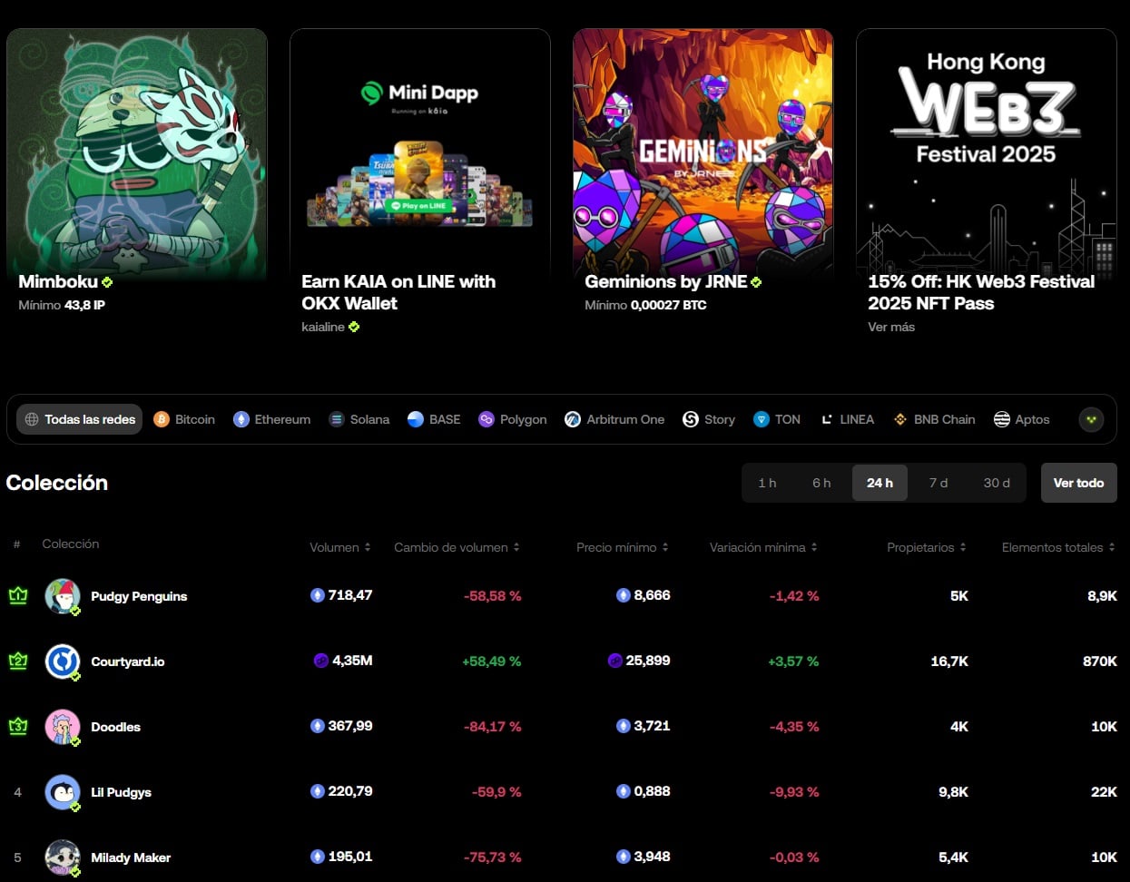Switch to the 7 d time range
1130x882 pixels.
point(938,483)
